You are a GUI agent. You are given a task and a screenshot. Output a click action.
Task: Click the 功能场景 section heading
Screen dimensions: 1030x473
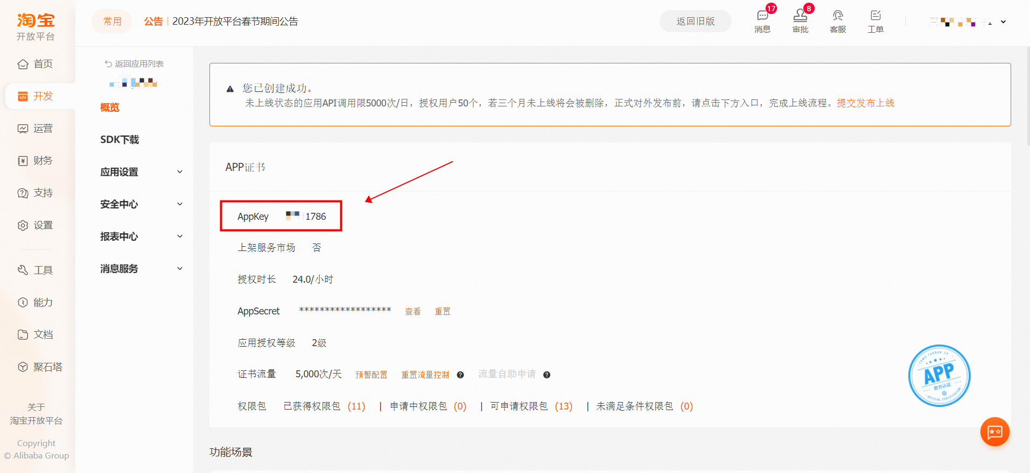231,452
